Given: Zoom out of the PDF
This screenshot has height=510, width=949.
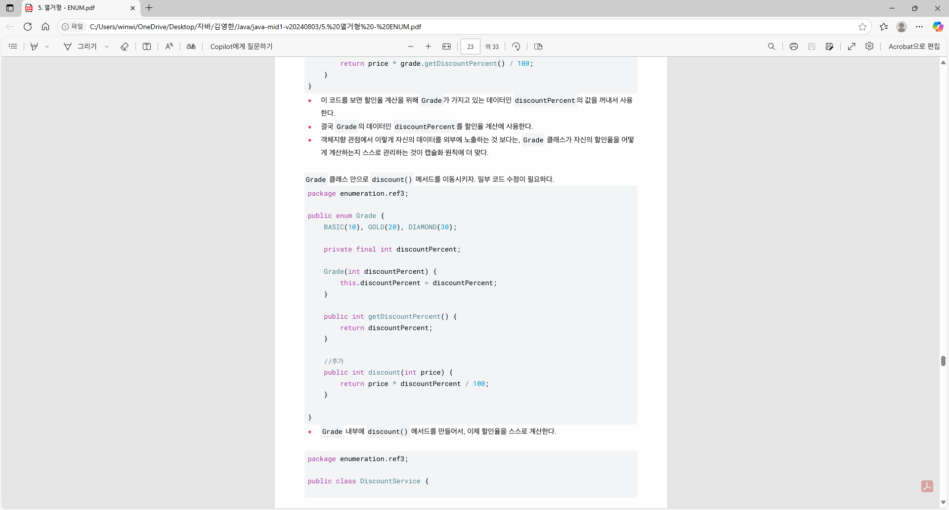Looking at the screenshot, I should click(x=411, y=46).
